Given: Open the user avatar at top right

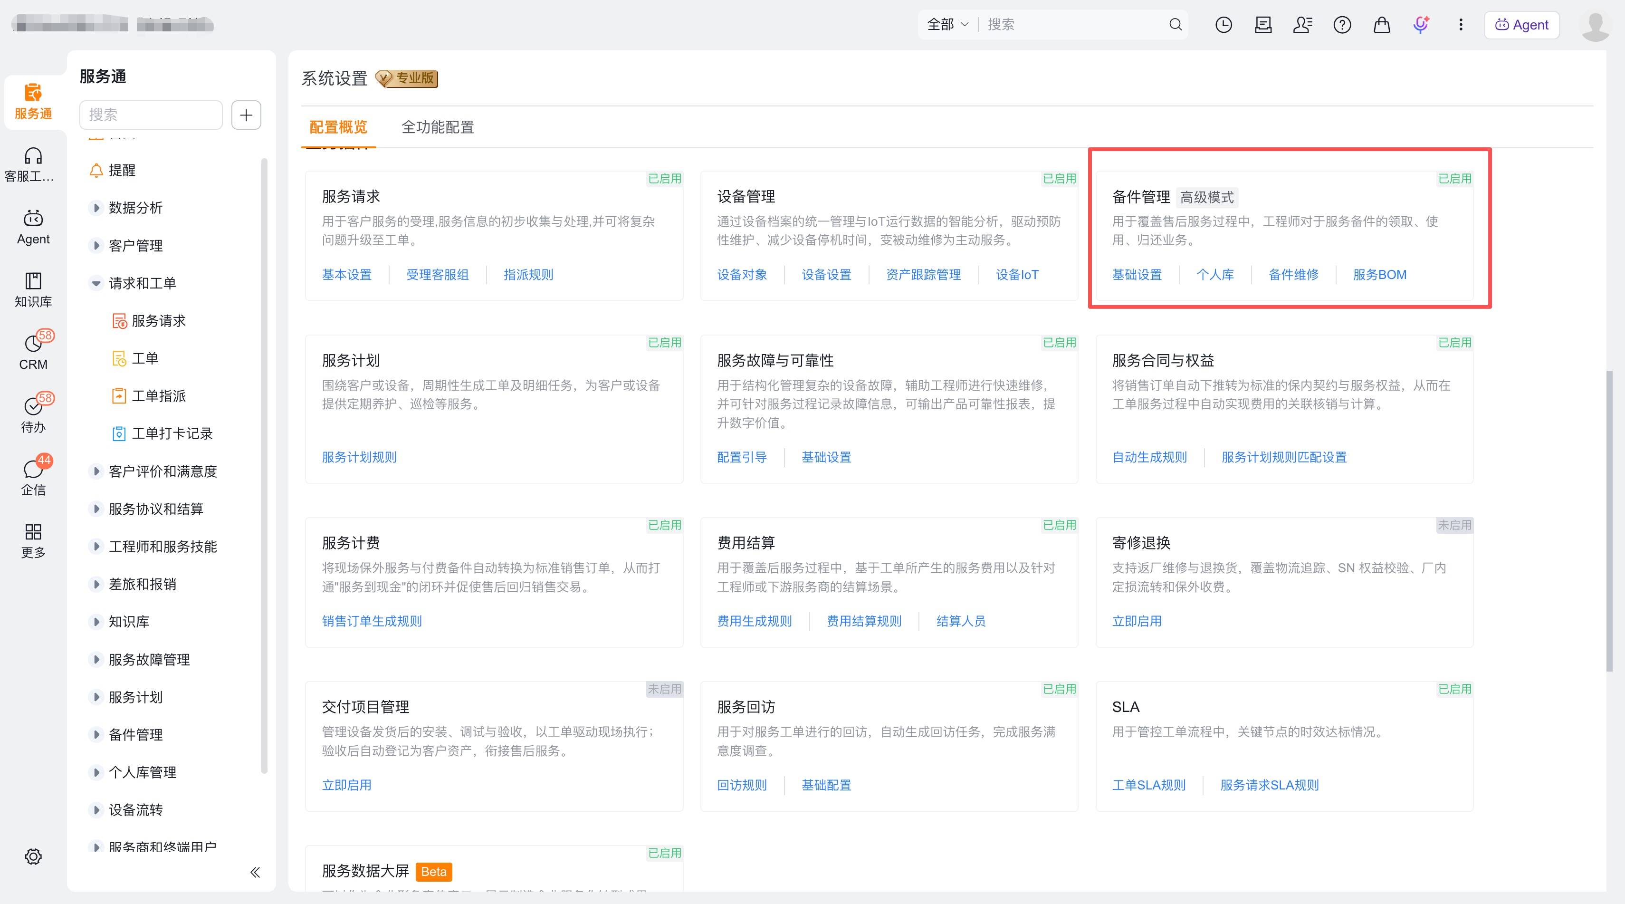Looking at the screenshot, I should tap(1596, 26).
